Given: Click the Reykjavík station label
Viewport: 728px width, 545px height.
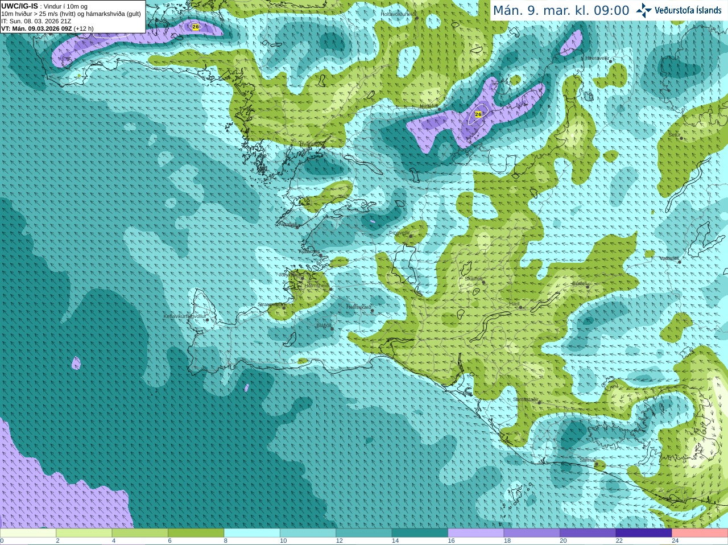Looking at the screenshot, I should coord(290,275).
